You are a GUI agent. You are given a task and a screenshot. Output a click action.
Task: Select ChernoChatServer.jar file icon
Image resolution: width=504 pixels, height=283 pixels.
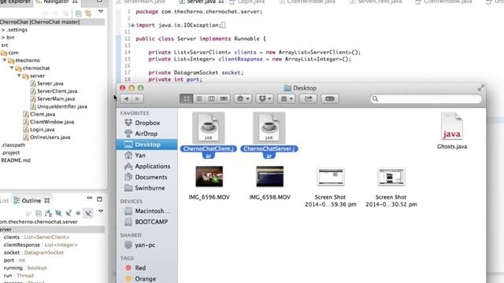coord(269,128)
